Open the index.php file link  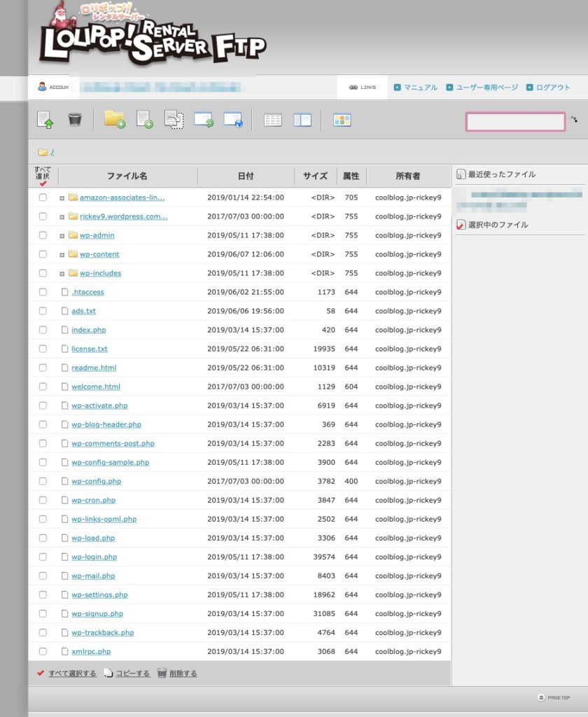tap(89, 330)
